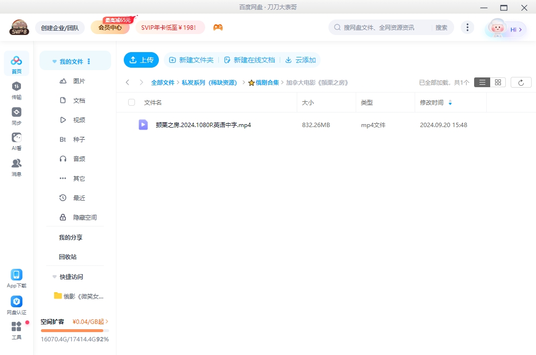This screenshot has width=536, height=355.
Task: Enter the 隐藏空间 hidden space
Action: [x=86, y=217]
